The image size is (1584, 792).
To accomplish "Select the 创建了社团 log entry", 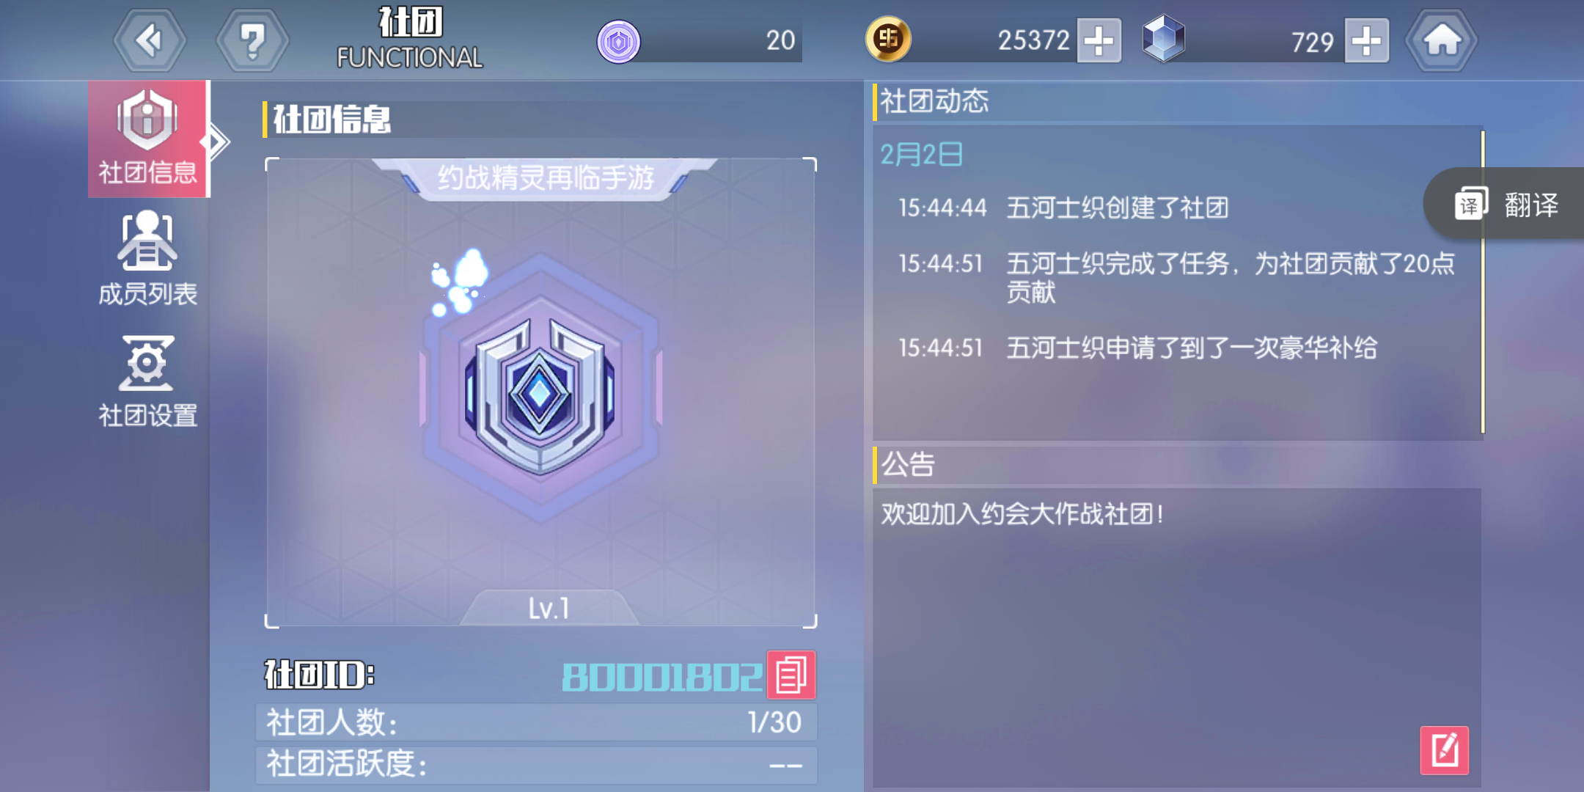I will coord(1063,208).
